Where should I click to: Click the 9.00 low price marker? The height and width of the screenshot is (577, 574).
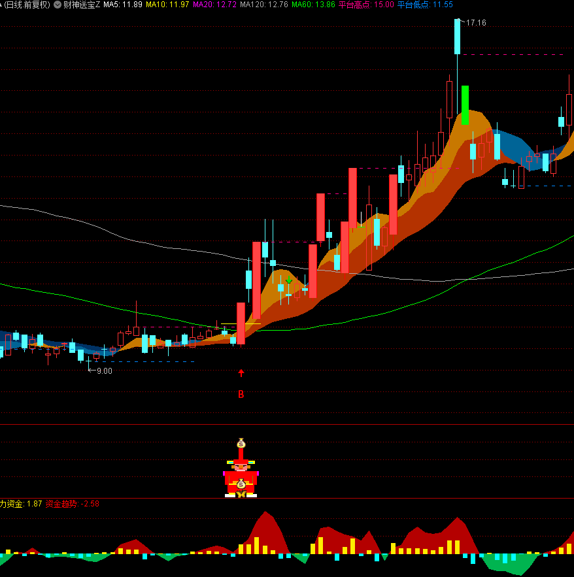coord(103,371)
